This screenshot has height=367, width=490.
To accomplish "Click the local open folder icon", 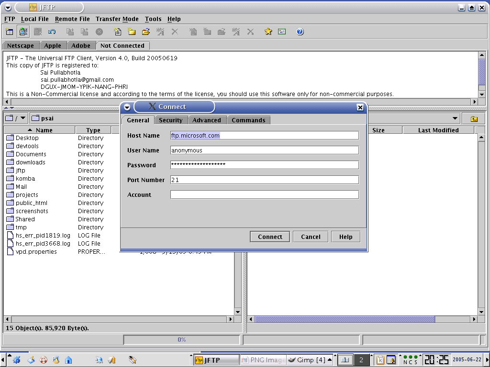I will 146,32.
